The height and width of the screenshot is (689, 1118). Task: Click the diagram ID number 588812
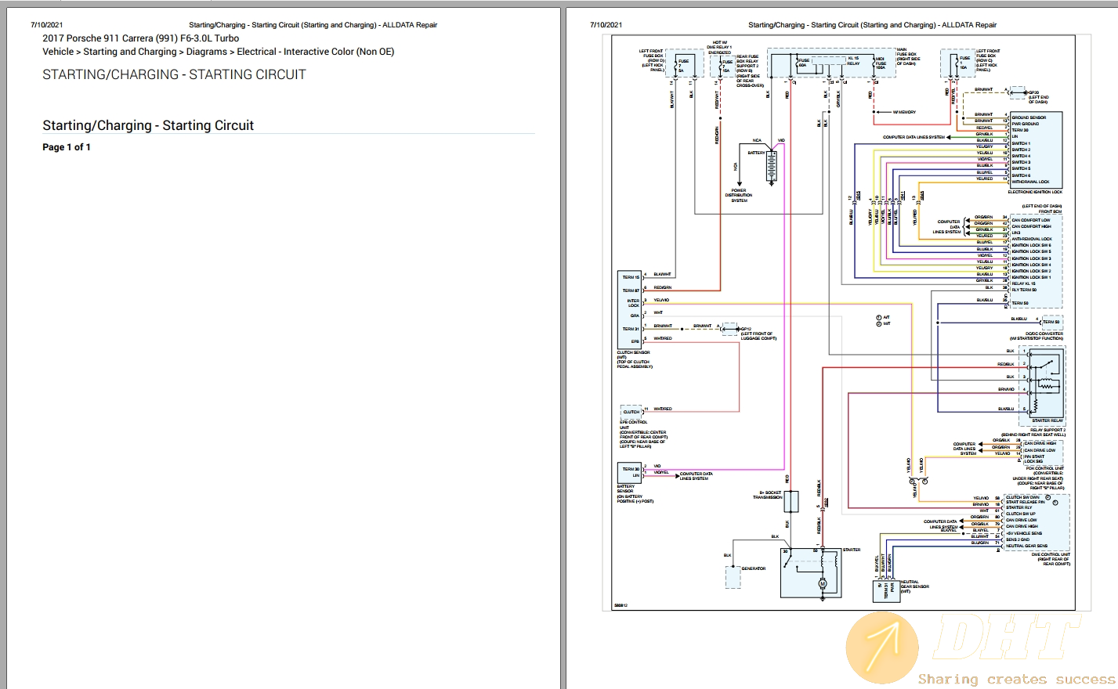click(x=620, y=605)
